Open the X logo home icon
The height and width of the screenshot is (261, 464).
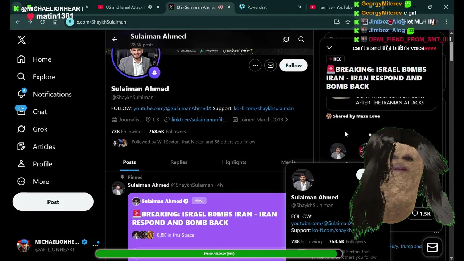click(21, 40)
